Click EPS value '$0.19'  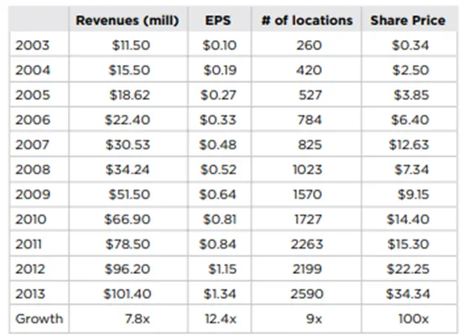pos(220,70)
